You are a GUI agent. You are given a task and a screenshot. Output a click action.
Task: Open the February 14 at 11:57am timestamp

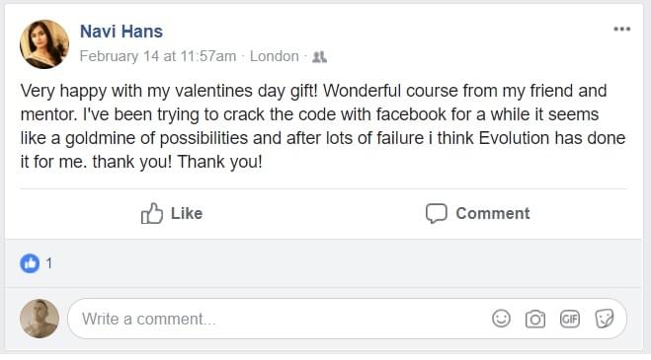coord(158,56)
